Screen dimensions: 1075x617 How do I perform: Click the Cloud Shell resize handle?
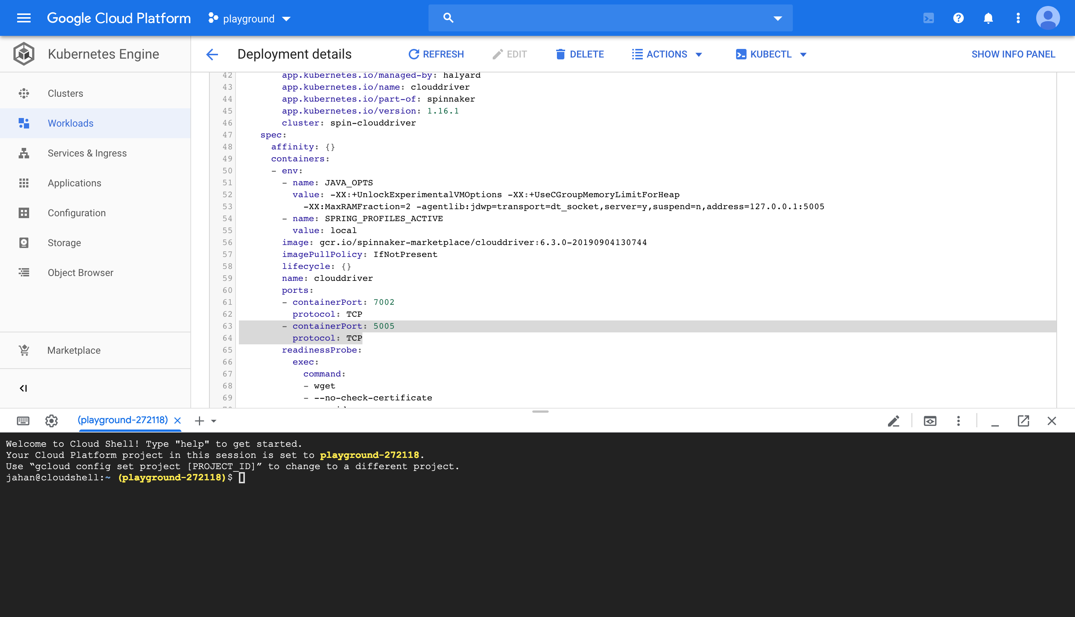pyautogui.click(x=540, y=412)
